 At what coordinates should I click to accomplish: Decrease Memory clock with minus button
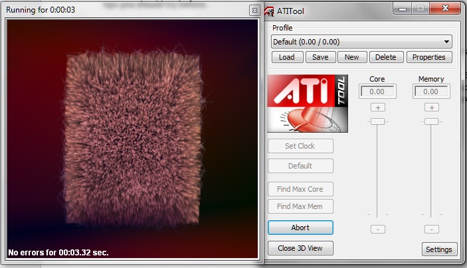[x=432, y=230]
